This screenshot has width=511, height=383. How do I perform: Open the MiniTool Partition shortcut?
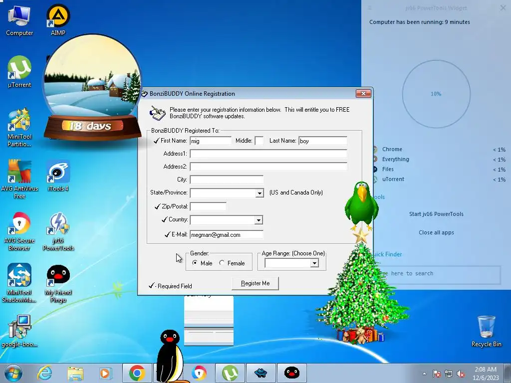point(19,128)
